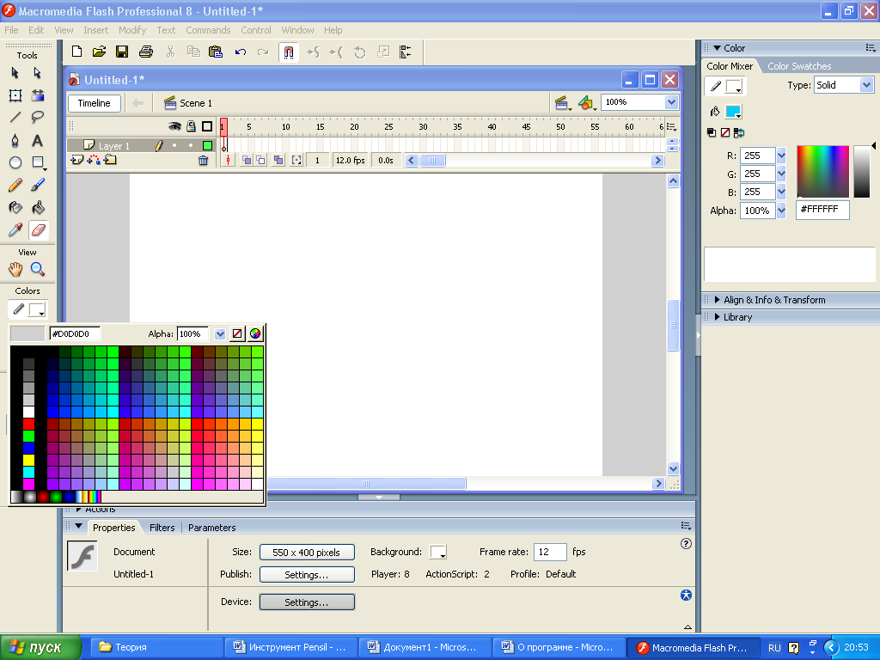This screenshot has height=660, width=880.
Task: Click the Save toolbar icon
Action: pos(122,52)
